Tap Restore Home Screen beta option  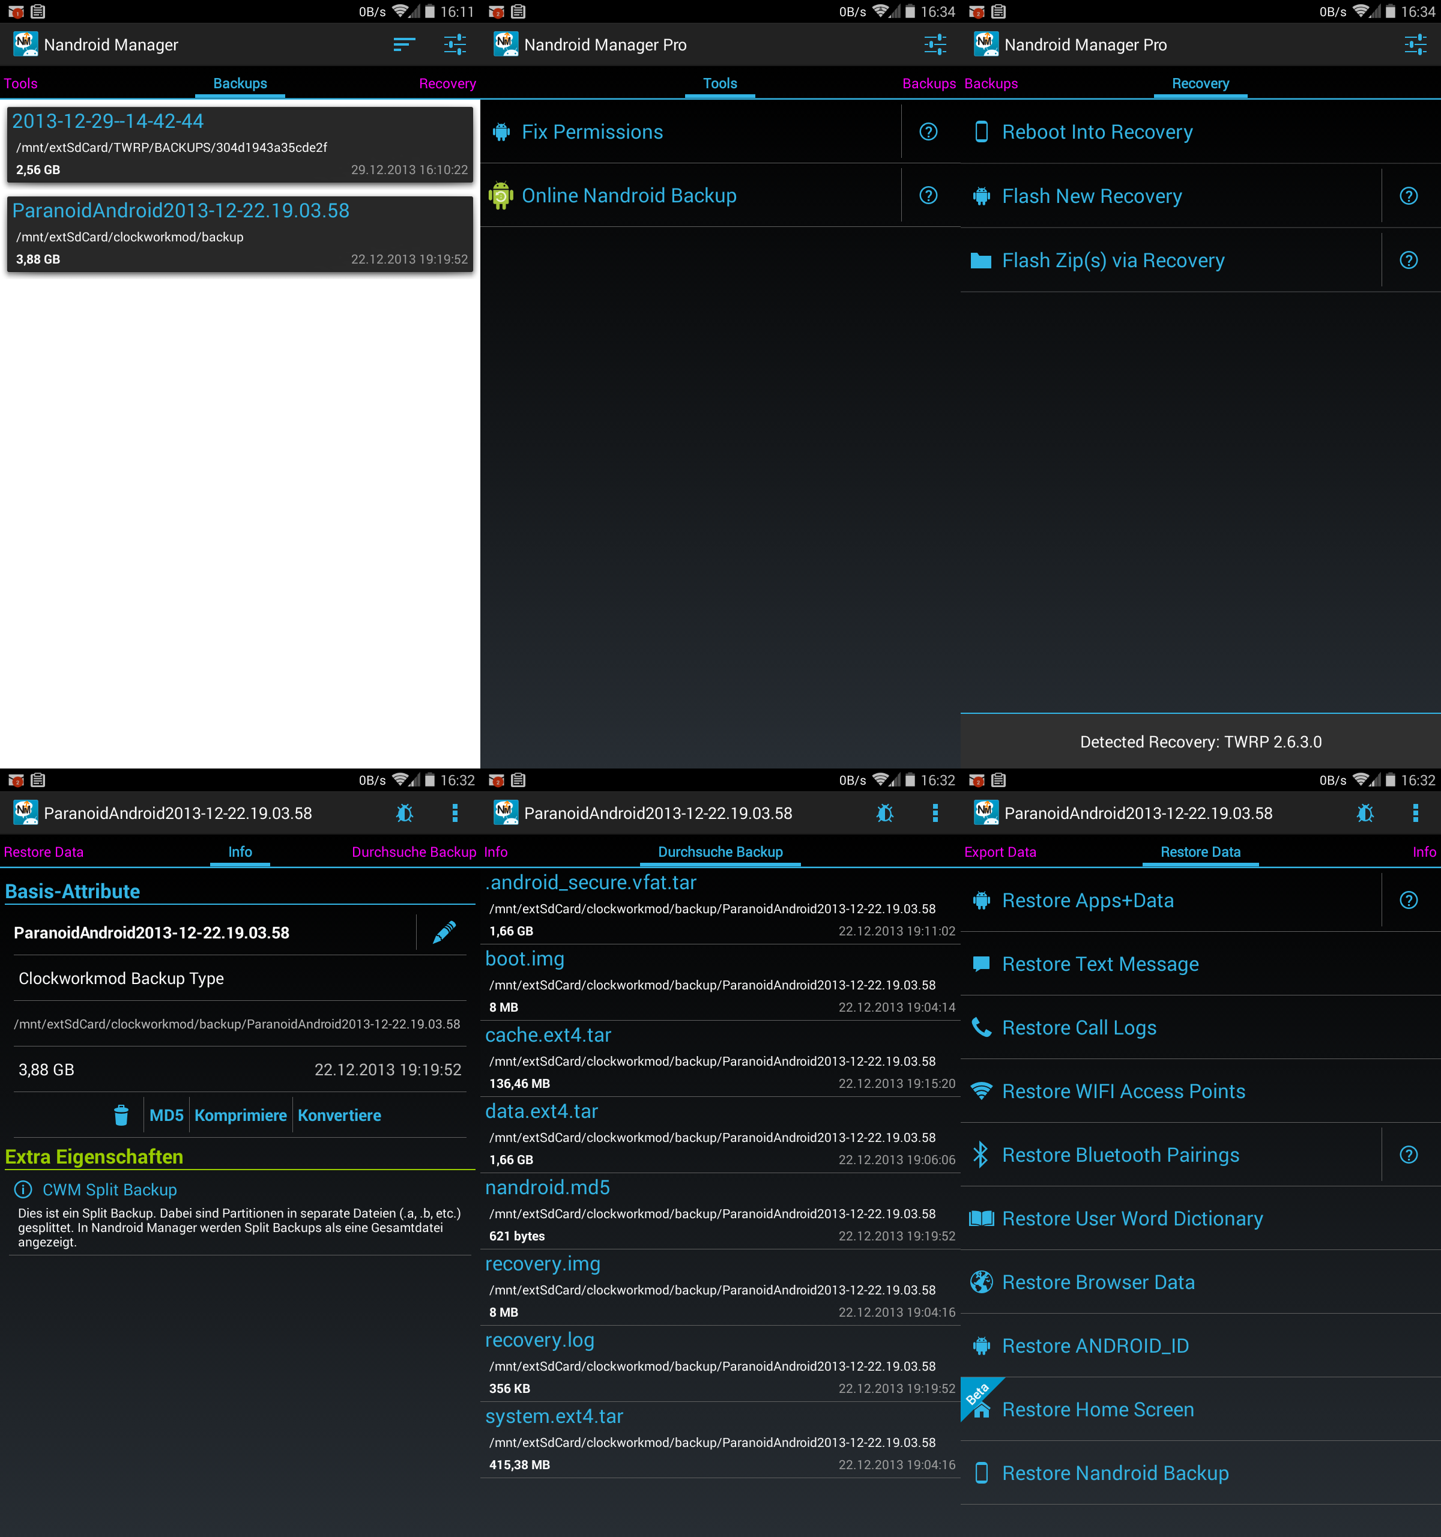pos(1201,1410)
